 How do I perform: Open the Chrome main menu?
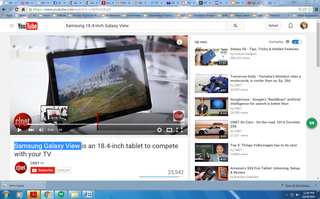coord(317,10)
